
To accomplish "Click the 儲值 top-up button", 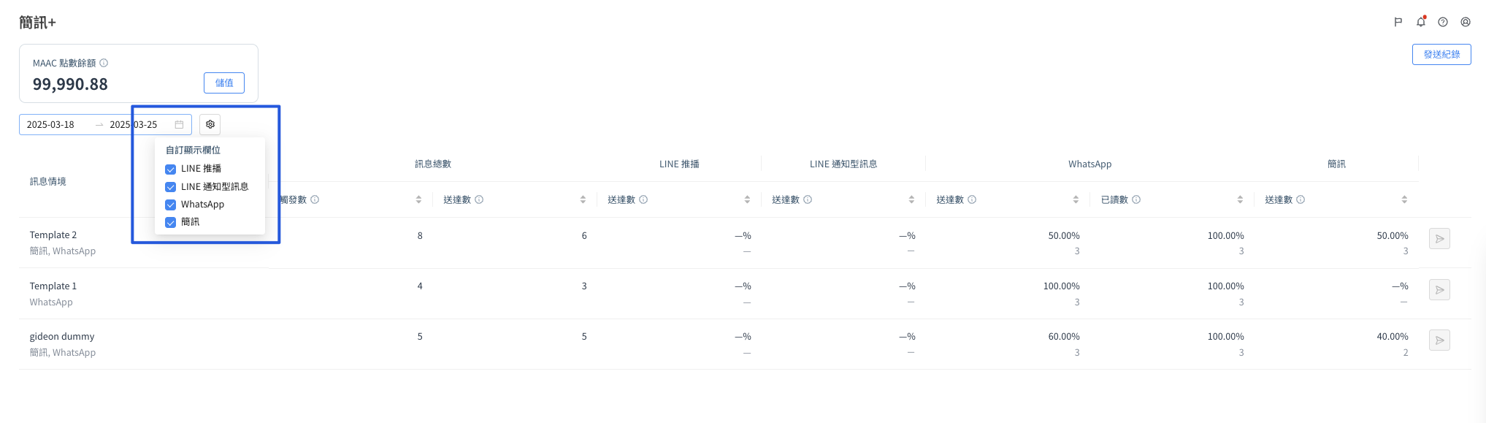I will tap(224, 83).
